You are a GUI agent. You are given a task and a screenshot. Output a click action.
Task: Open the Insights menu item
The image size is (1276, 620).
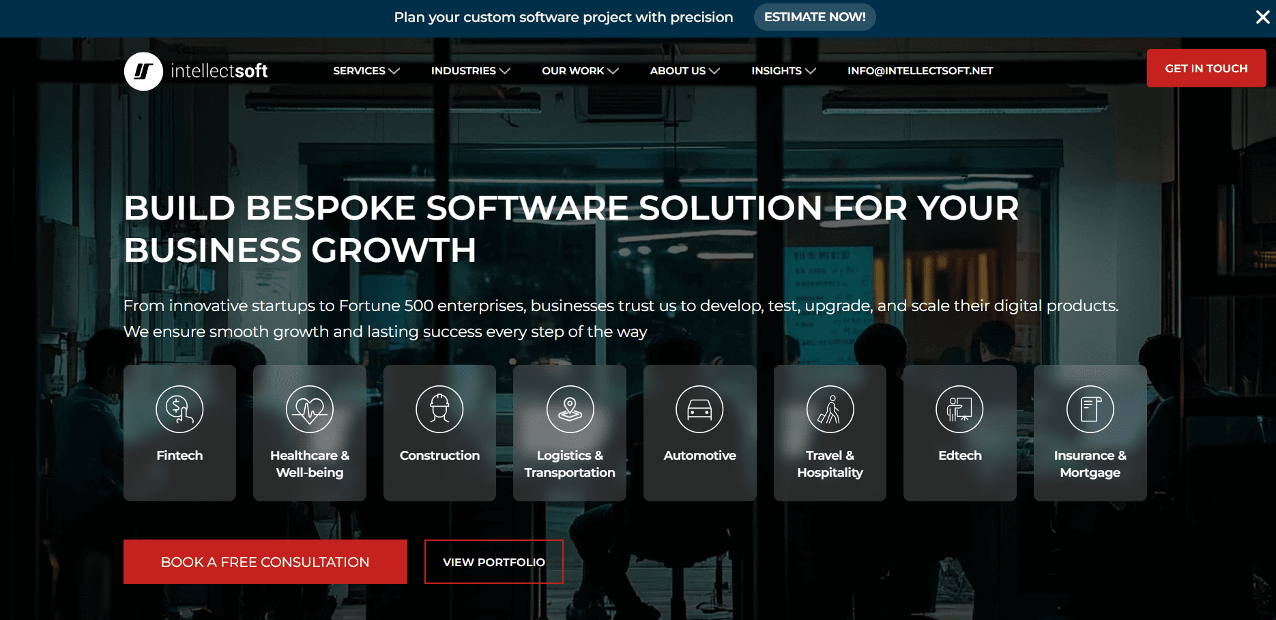click(783, 71)
